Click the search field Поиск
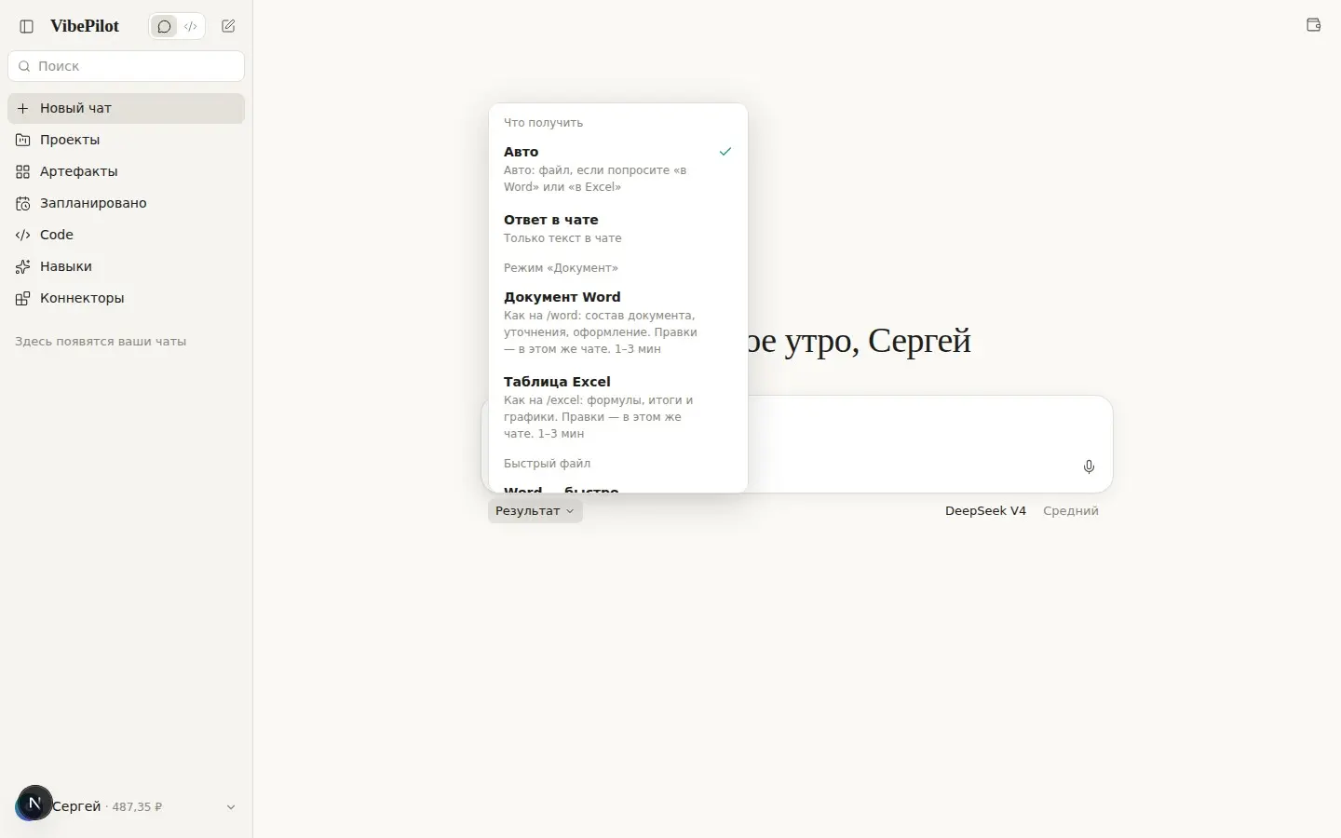Viewport: 1341px width, 838px height. coord(126,66)
